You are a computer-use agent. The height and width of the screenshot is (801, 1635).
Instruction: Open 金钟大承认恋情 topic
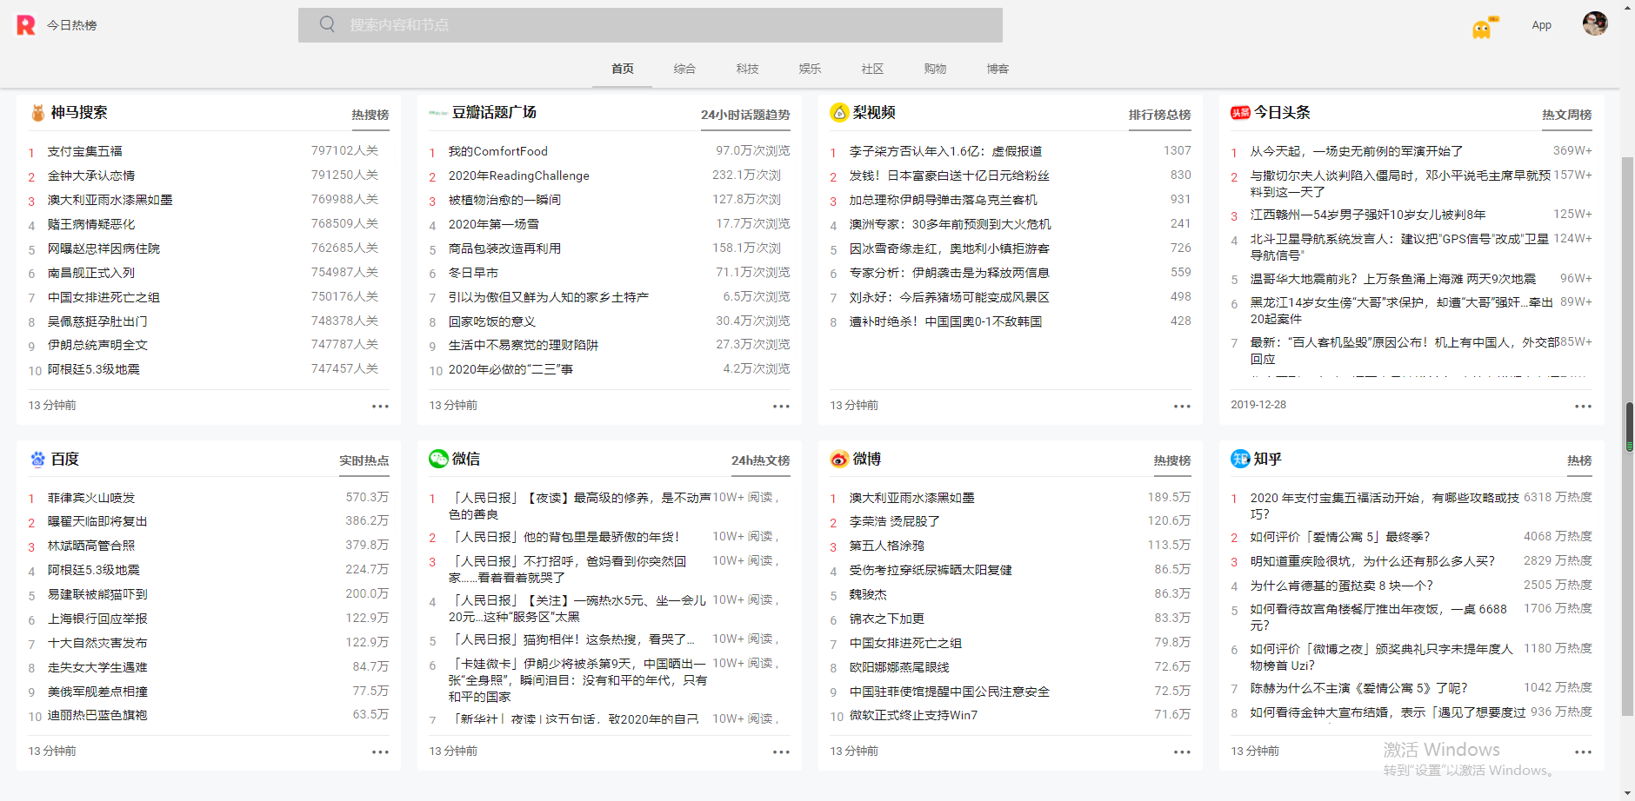pos(91,175)
